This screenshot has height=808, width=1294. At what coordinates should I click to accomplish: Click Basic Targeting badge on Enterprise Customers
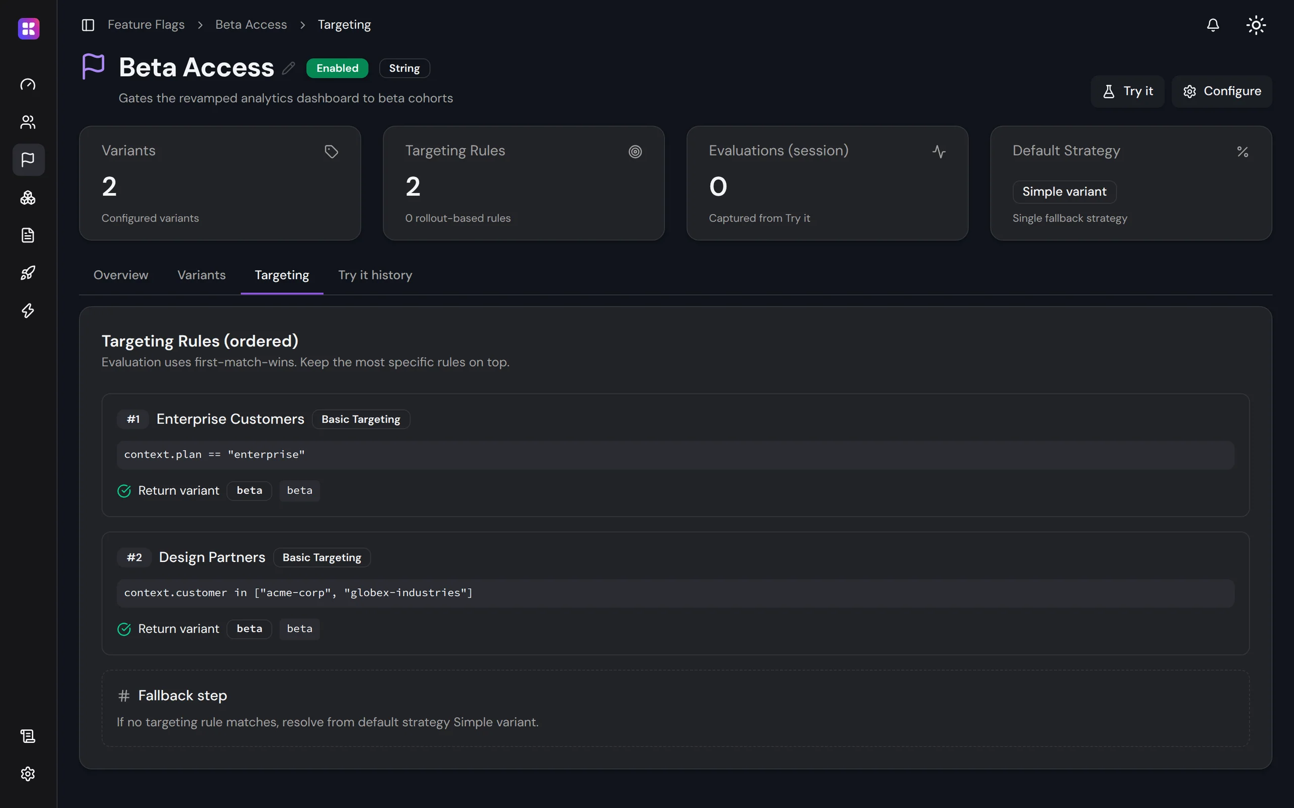pos(361,420)
